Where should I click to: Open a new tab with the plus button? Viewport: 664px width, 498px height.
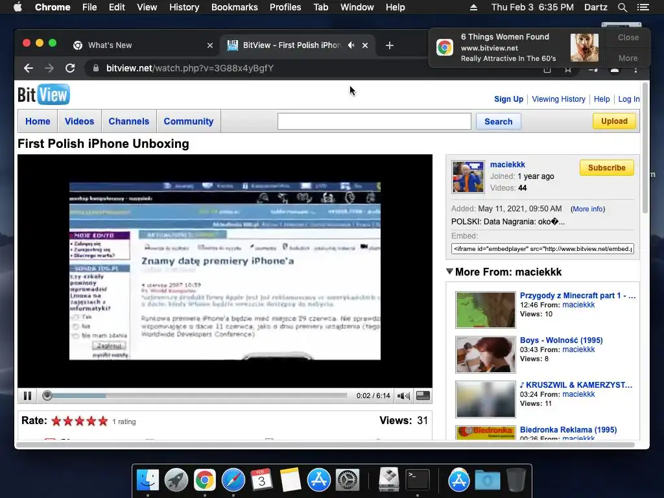[390, 45]
